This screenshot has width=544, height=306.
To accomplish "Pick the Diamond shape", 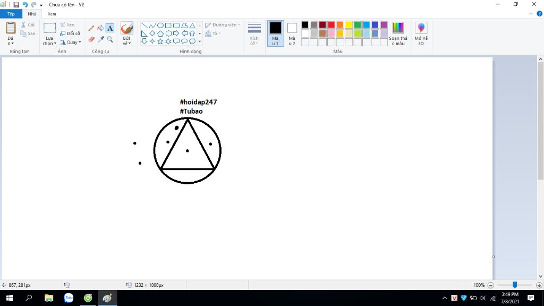I will click(x=152, y=33).
